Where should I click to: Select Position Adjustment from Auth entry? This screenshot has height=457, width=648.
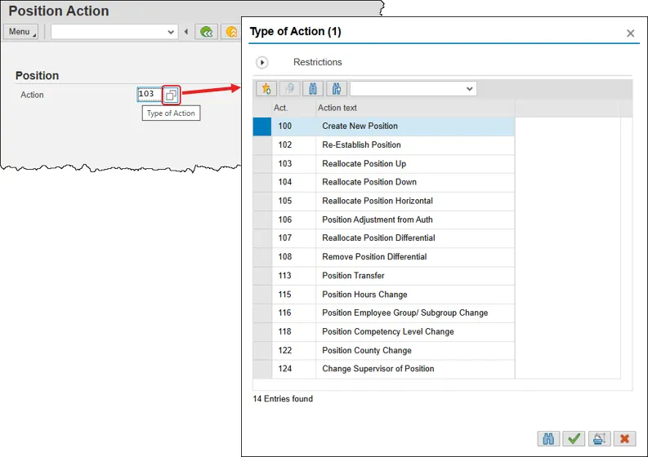[384, 220]
